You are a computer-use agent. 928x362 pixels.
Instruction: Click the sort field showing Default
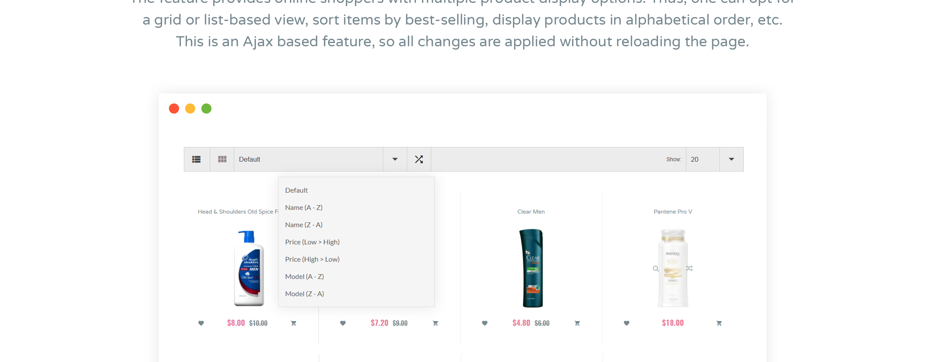coord(308,159)
